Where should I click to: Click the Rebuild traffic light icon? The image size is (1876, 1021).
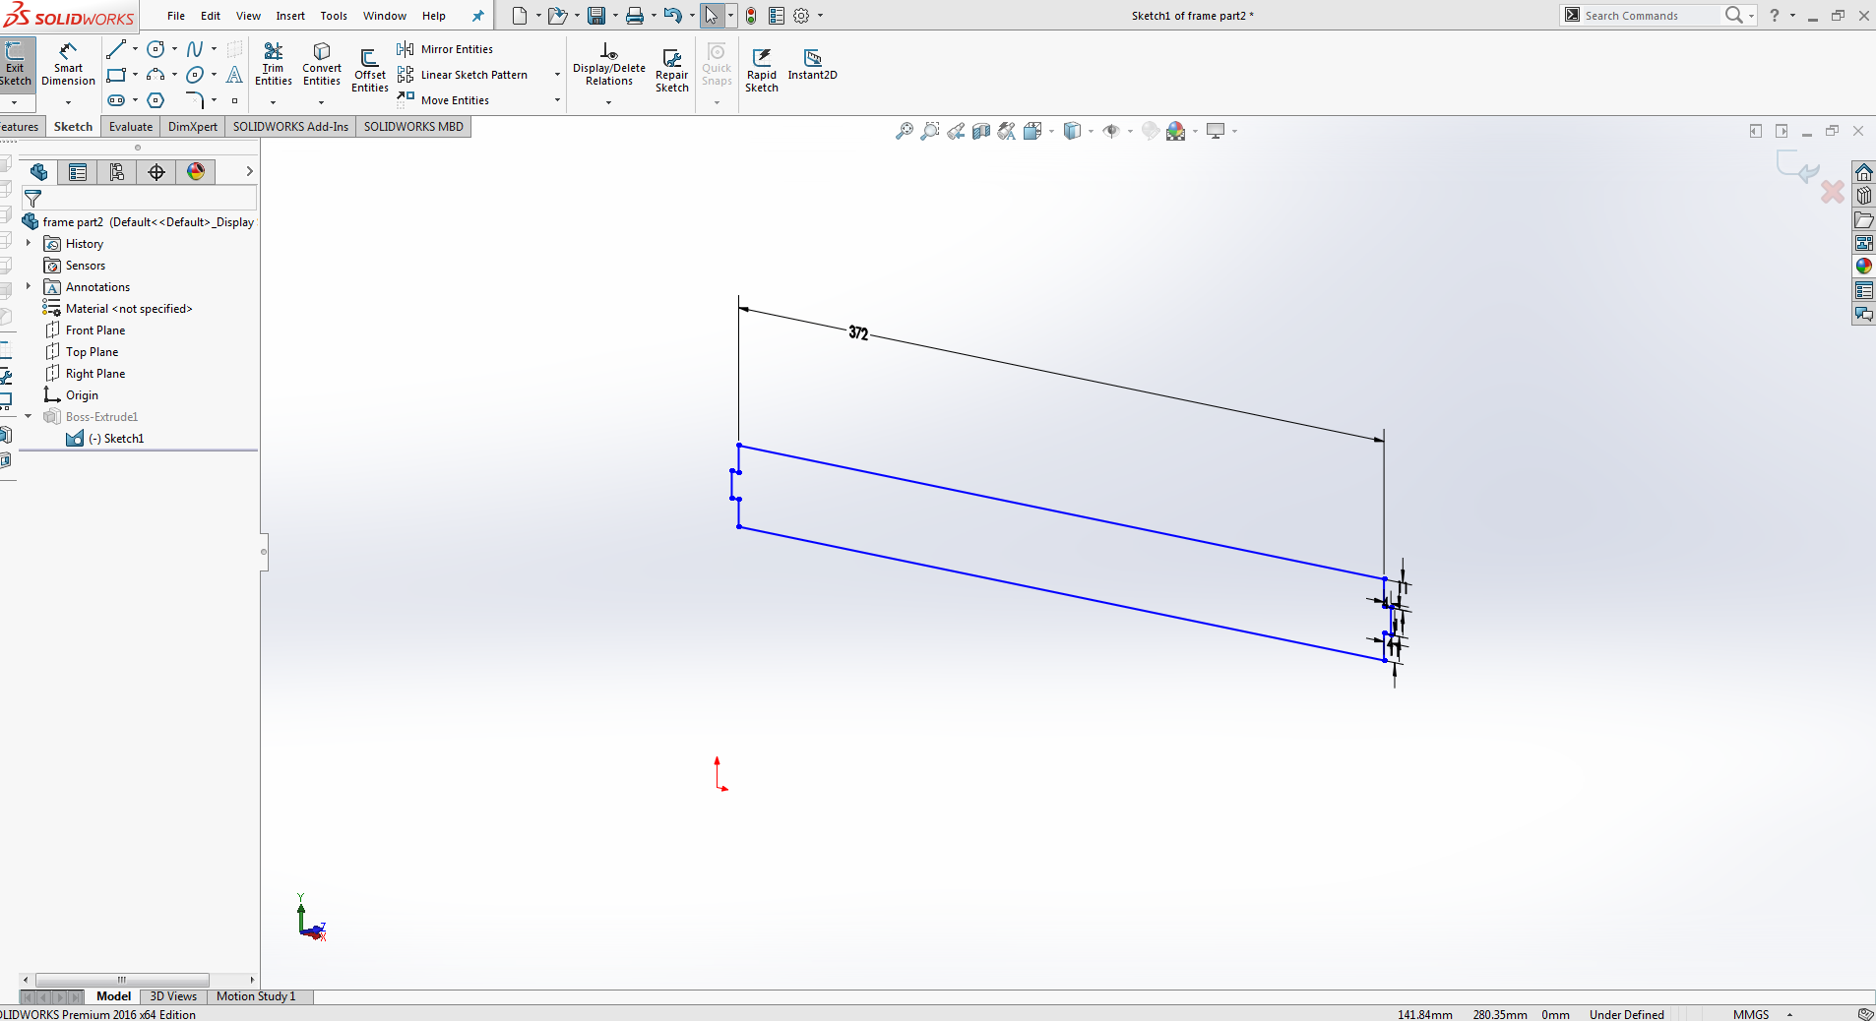[751, 16]
